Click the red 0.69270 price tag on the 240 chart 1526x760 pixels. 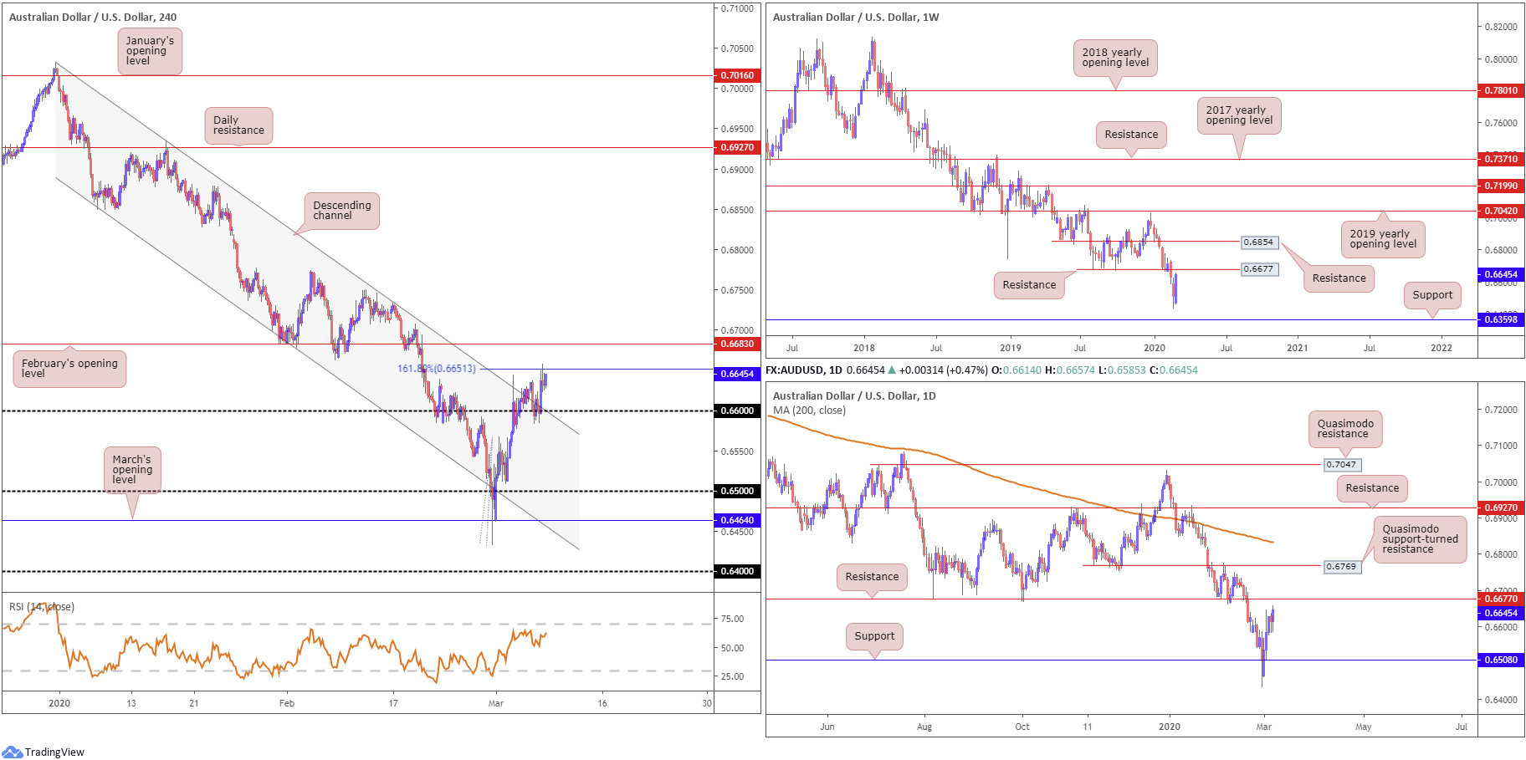pos(737,147)
